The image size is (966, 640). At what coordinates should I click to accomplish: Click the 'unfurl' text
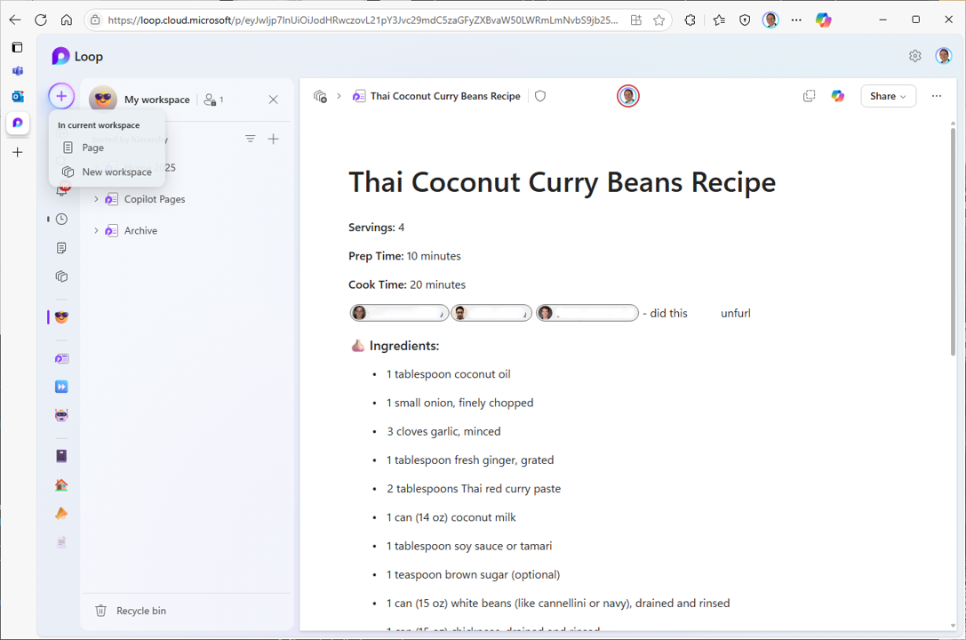[x=736, y=313]
